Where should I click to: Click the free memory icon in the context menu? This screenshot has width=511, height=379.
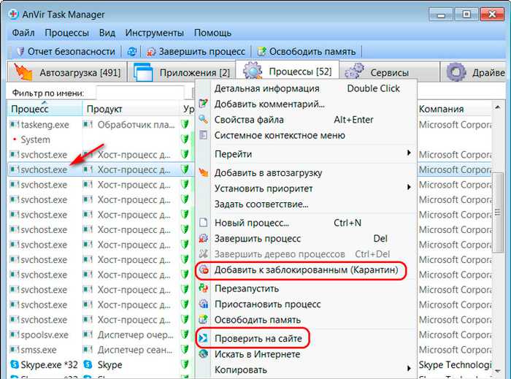tap(204, 319)
